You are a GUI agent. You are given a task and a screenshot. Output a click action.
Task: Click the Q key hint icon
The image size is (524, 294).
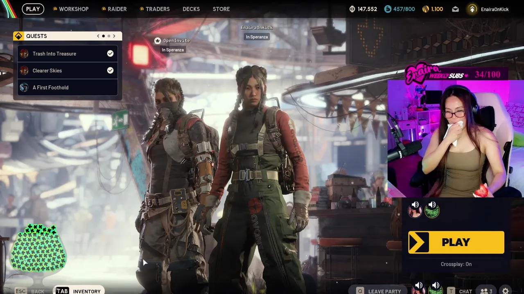tap(360, 291)
